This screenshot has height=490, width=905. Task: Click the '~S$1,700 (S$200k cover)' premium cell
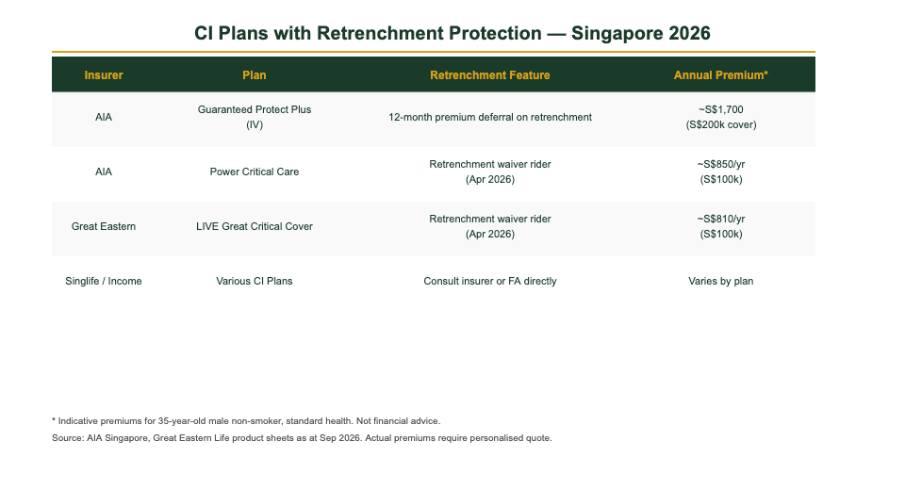(721, 117)
